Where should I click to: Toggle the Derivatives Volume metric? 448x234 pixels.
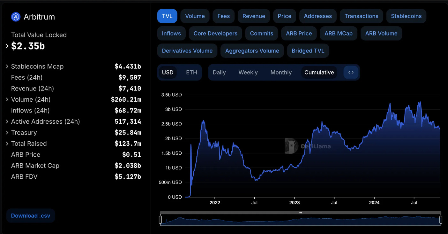point(187,51)
